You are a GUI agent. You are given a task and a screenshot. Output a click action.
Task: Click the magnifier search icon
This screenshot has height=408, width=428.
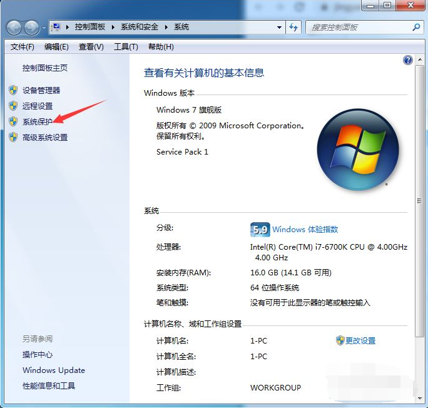pos(416,28)
